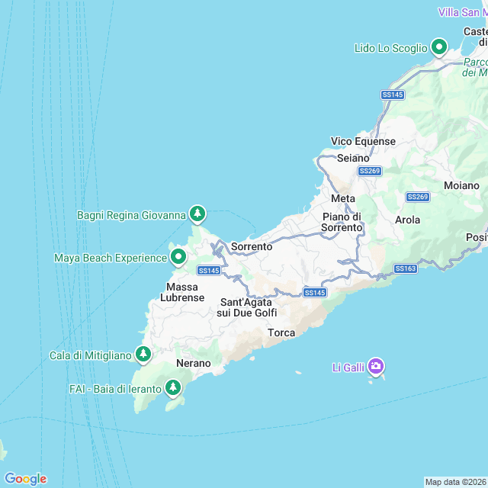This screenshot has width=488, height=488.
Task: Select the Meta town label
Action: coord(343,198)
